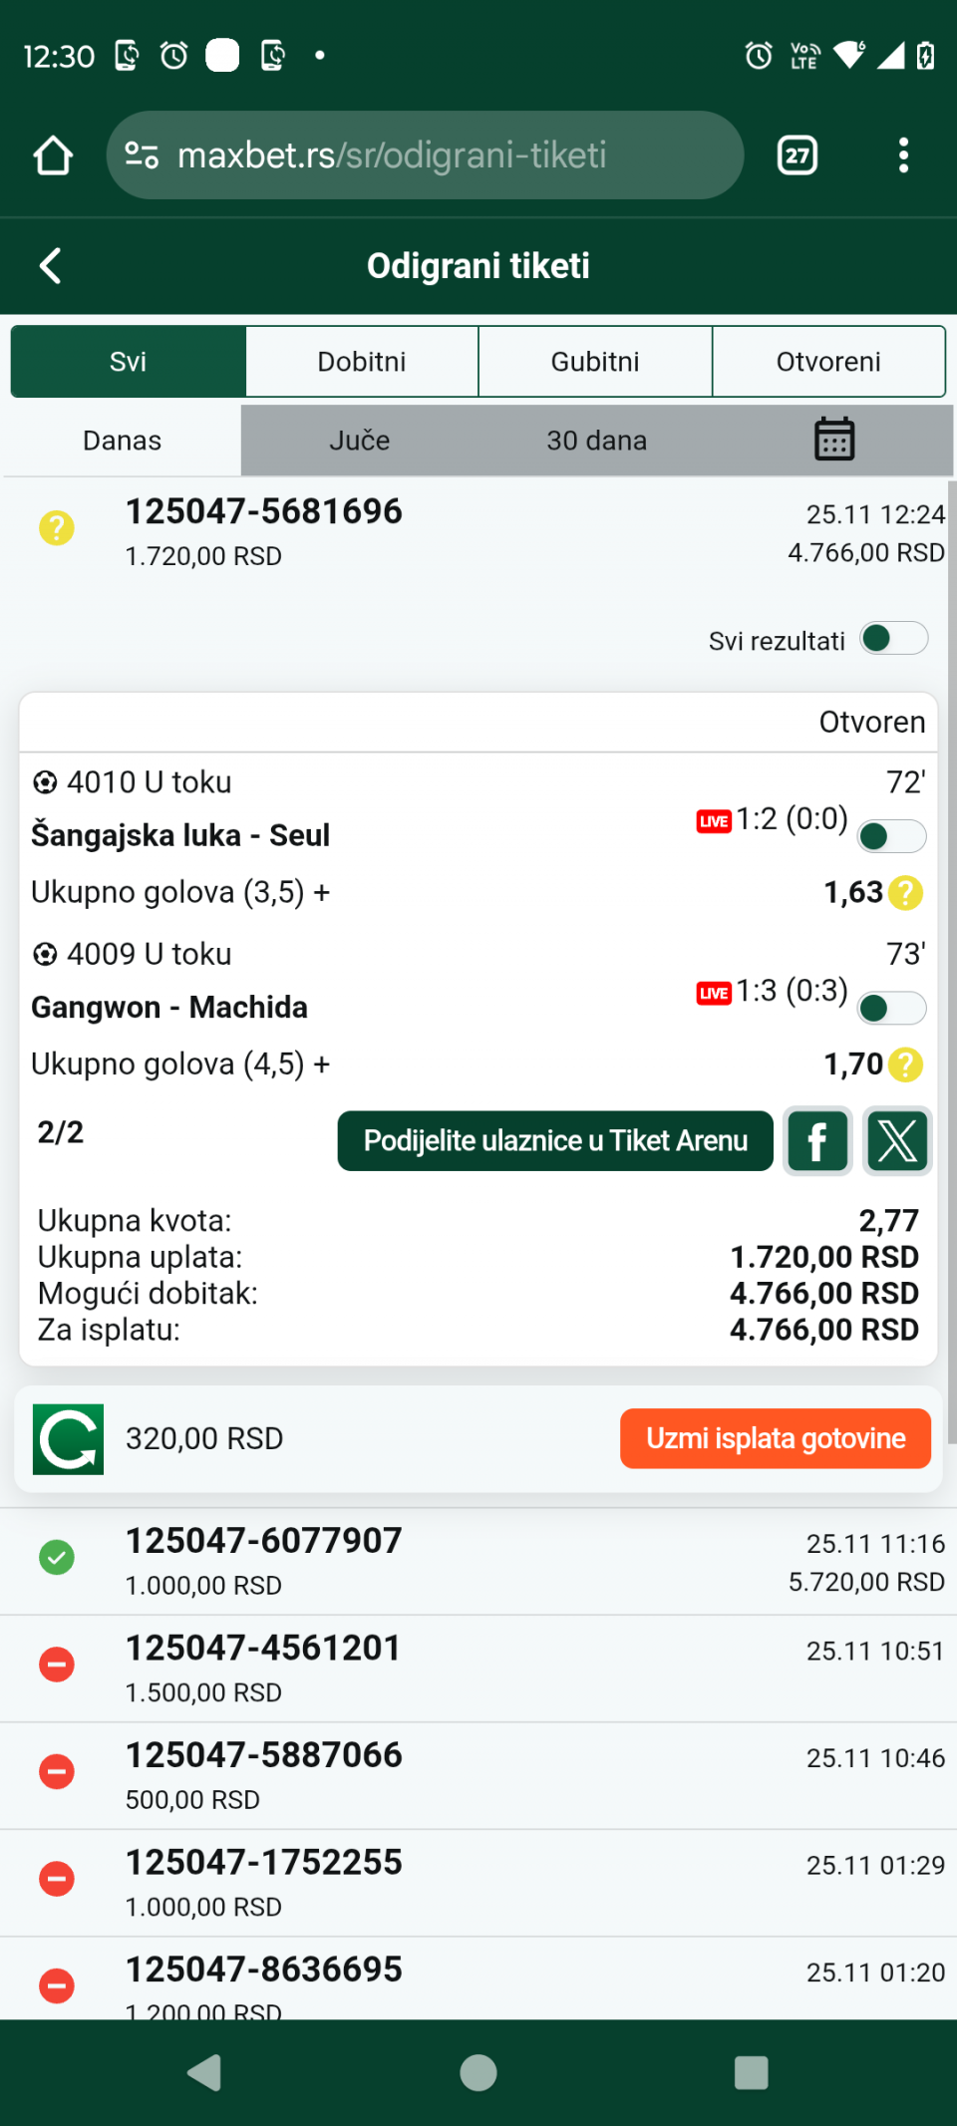The height and width of the screenshot is (2126, 957).
Task: Toggle switch for Gangwon - Machida match
Action: tap(891, 1008)
